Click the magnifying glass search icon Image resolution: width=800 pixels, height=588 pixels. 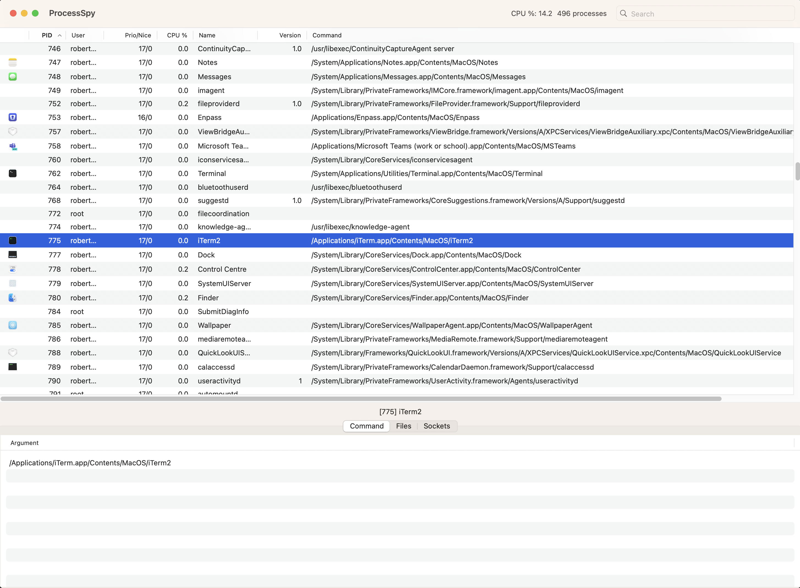point(623,13)
